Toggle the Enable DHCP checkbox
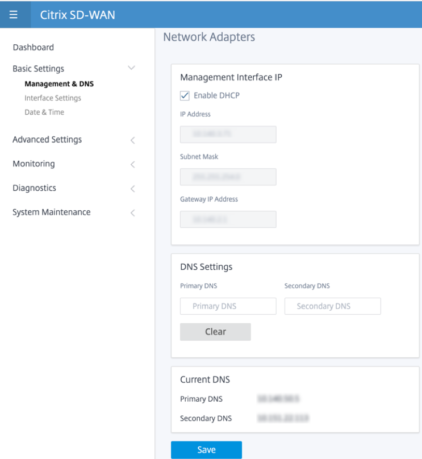Screen dimensions: 422x459 pos(185,96)
